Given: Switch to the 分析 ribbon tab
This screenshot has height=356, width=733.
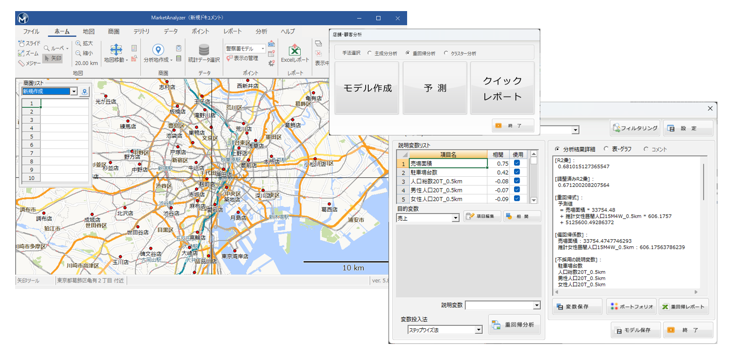Looking at the screenshot, I should (x=261, y=31).
